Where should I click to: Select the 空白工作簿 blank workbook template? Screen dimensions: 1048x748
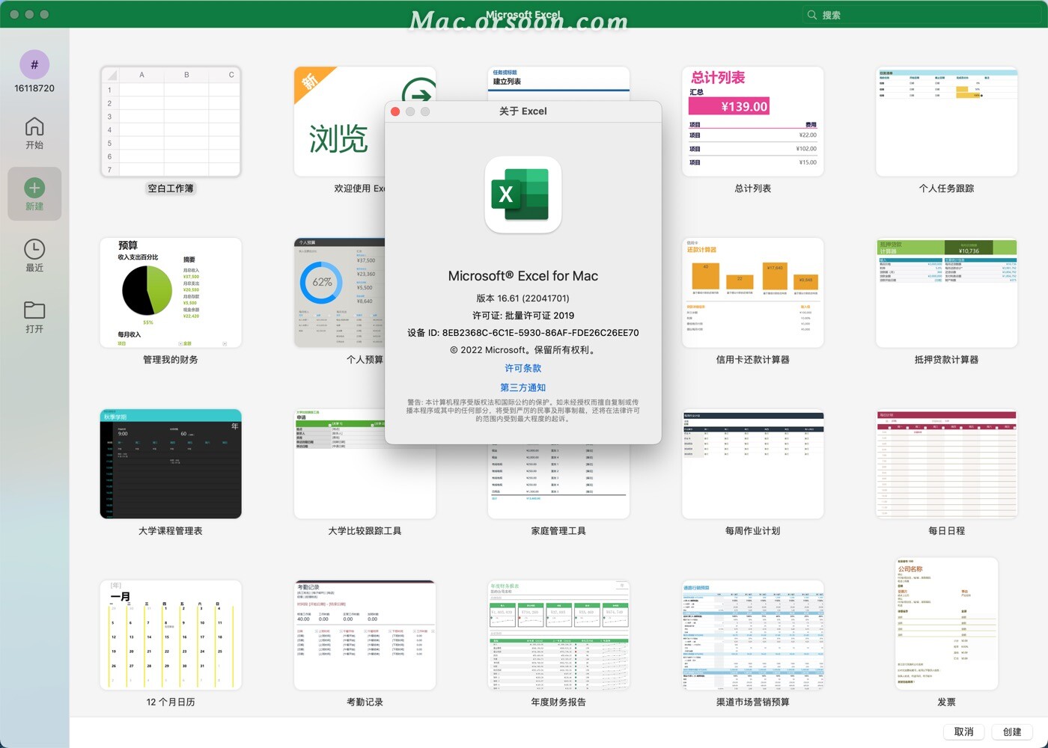click(170, 122)
